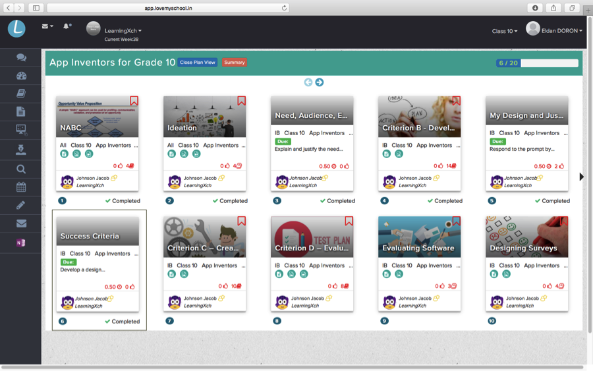Toggle bookmark on the NABC card
This screenshot has height=371, width=593.
134,101
